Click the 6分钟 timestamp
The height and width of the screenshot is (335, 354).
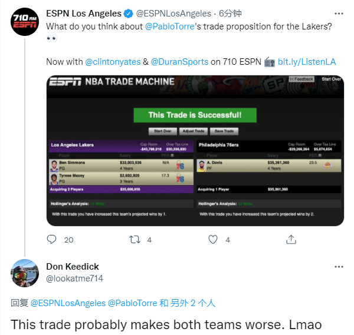[x=230, y=14]
